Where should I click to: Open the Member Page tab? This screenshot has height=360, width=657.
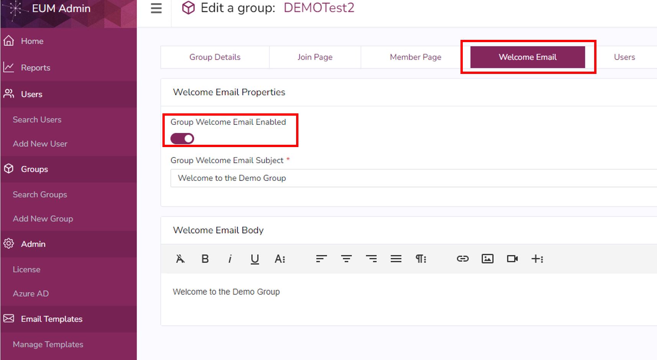pyautogui.click(x=415, y=57)
